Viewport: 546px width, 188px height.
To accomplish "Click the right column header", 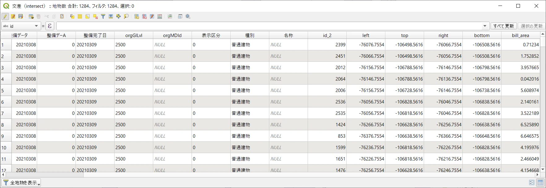I will (443, 35).
